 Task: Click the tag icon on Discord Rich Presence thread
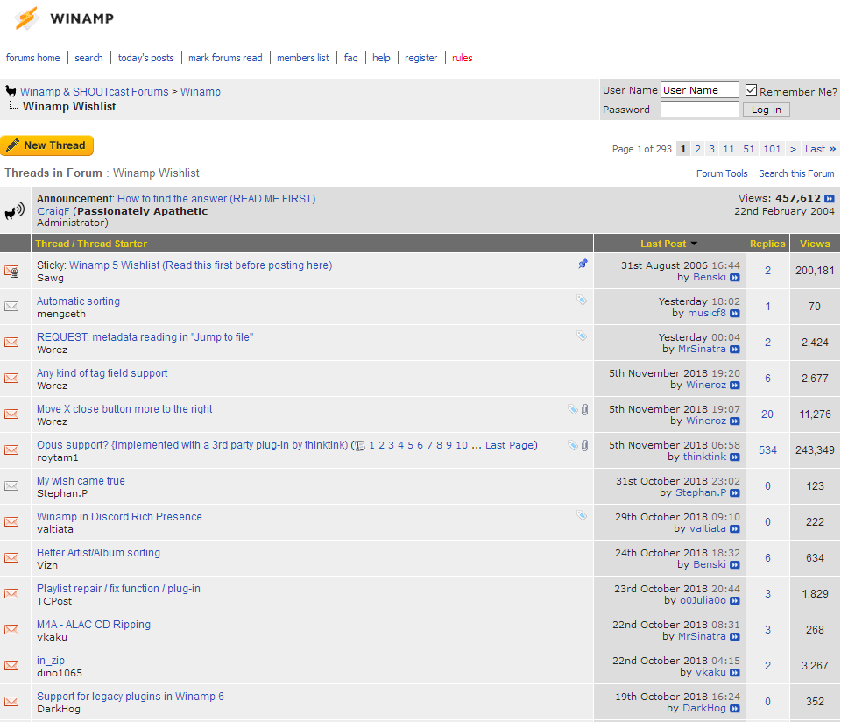tap(582, 515)
